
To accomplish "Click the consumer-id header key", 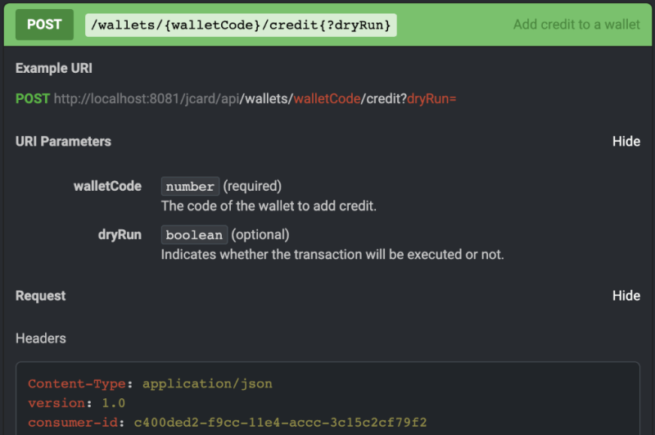I will [x=73, y=423].
